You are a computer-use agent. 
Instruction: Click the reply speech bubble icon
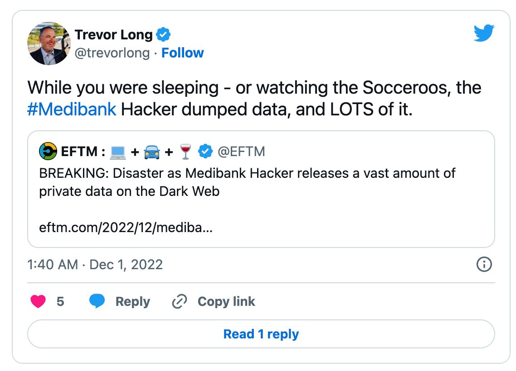pos(97,302)
